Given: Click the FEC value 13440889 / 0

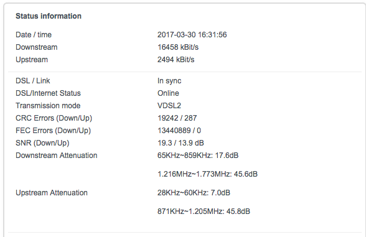Looking at the screenshot, I should (179, 131).
